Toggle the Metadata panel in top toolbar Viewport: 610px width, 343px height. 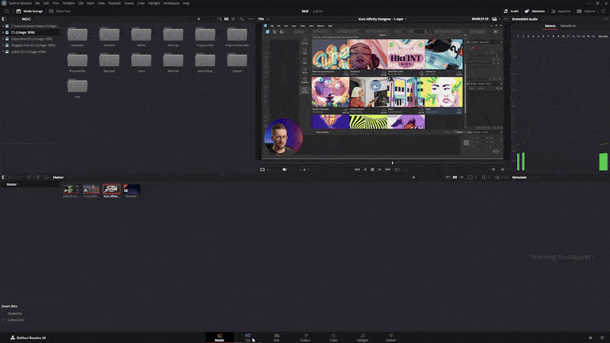pos(535,11)
